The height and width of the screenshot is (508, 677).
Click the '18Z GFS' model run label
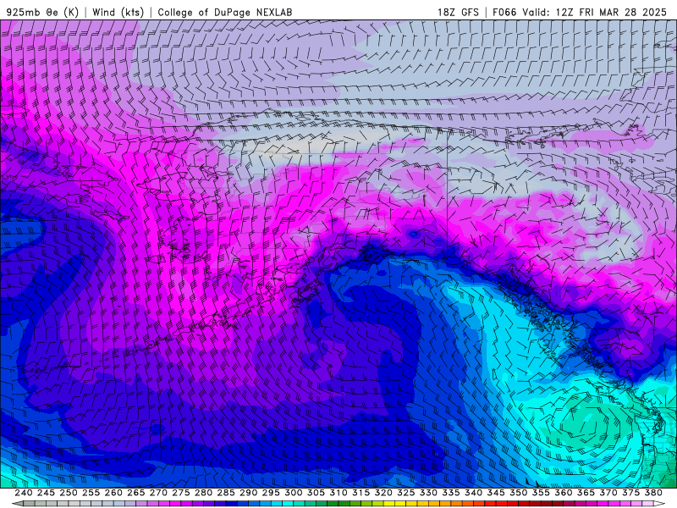[458, 12]
